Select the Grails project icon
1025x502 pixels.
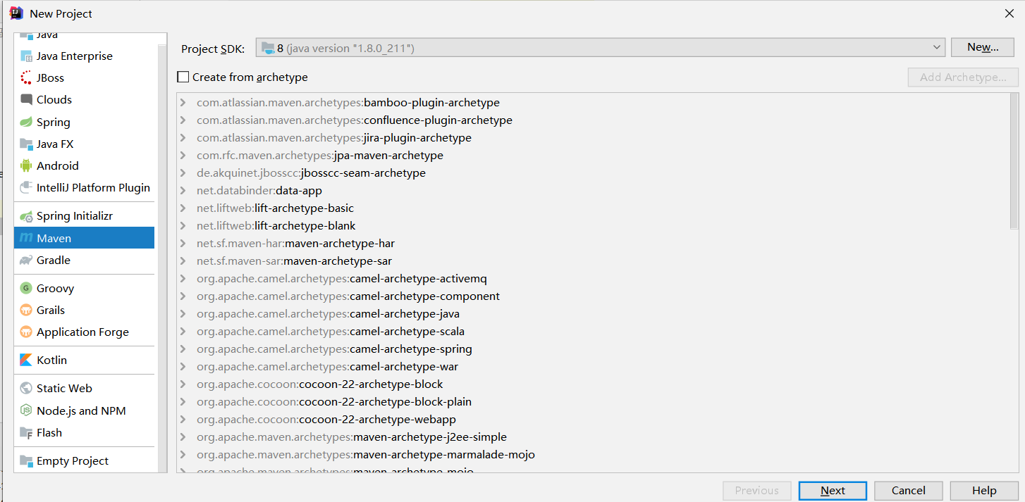[26, 310]
